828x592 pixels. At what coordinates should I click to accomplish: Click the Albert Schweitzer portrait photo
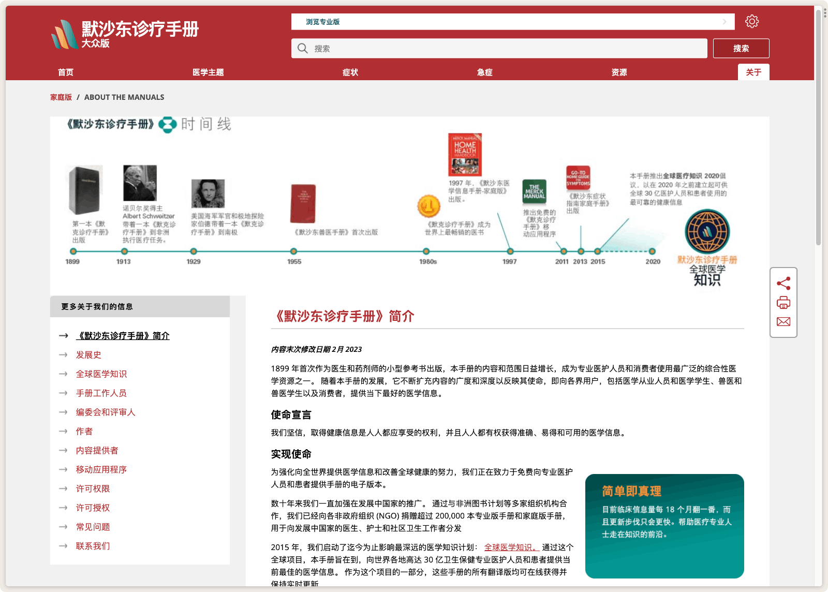(x=140, y=183)
